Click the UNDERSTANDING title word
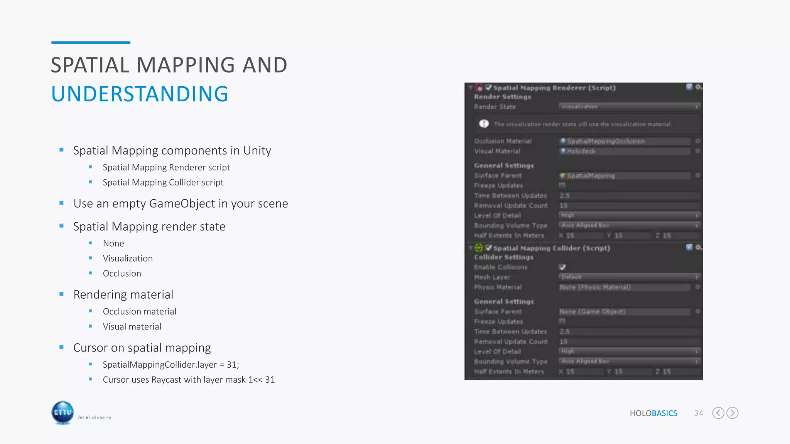This screenshot has height=444, width=790. point(140,94)
